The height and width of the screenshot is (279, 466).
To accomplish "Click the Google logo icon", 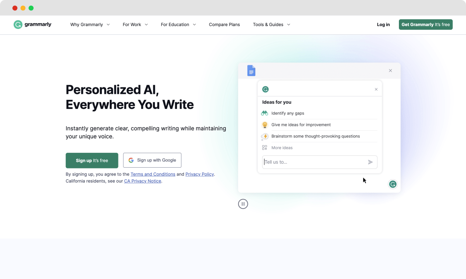I will pos(131,160).
